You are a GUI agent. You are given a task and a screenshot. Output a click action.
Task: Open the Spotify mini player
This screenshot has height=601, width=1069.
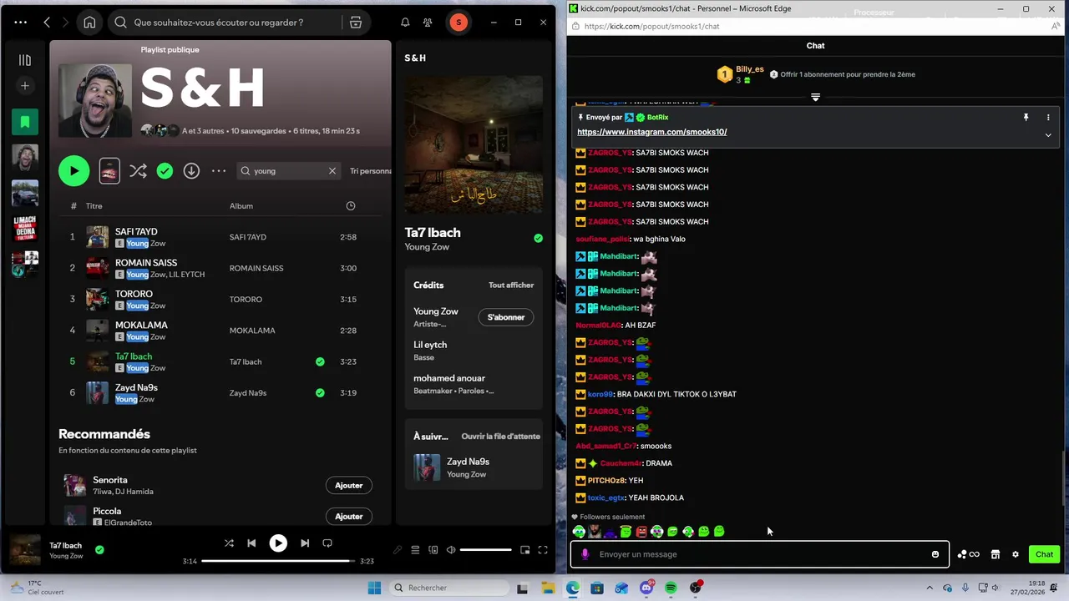pyautogui.click(x=524, y=550)
